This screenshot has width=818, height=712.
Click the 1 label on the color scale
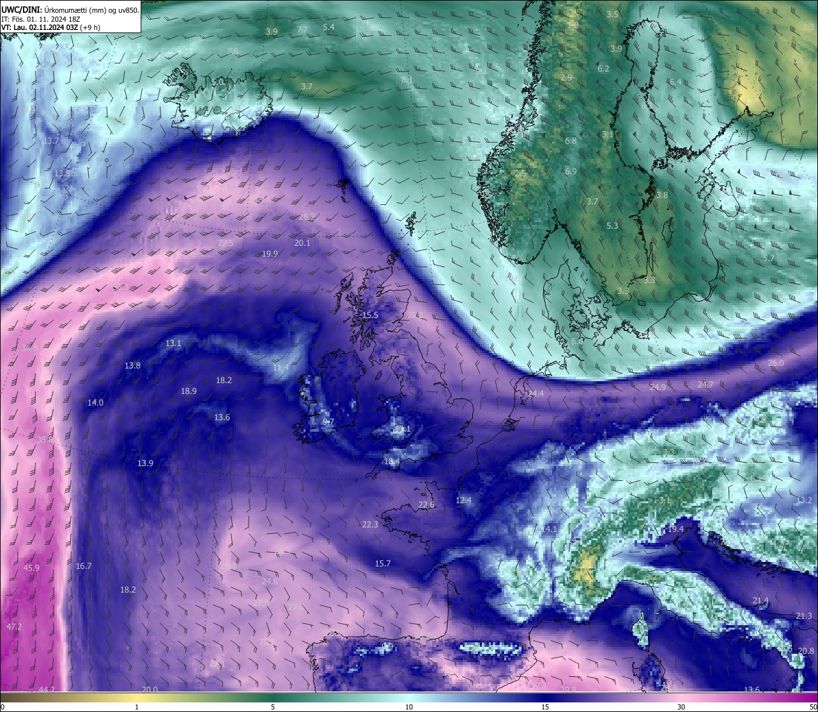[x=137, y=707]
